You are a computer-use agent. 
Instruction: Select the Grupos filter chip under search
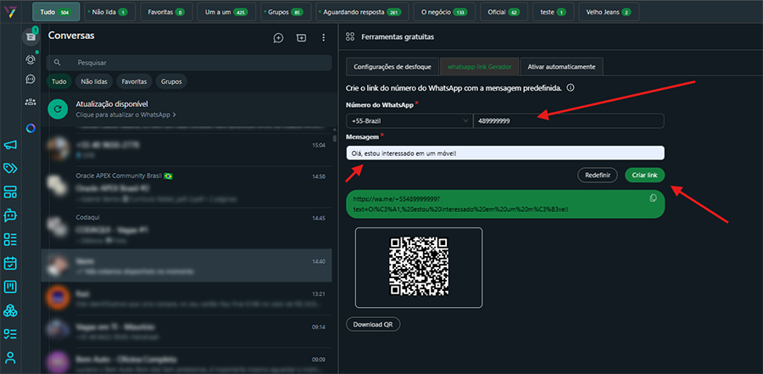point(171,82)
